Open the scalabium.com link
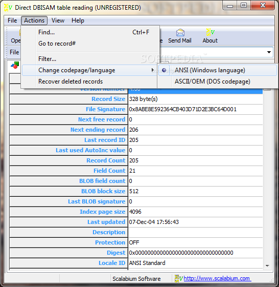Viewport: 279px width, 287px height. [217, 278]
